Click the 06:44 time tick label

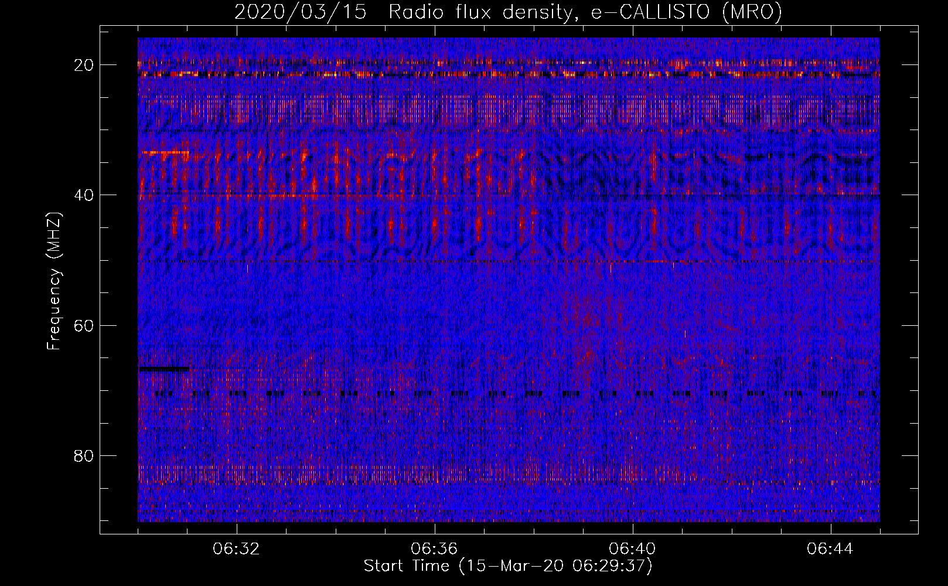[830, 549]
